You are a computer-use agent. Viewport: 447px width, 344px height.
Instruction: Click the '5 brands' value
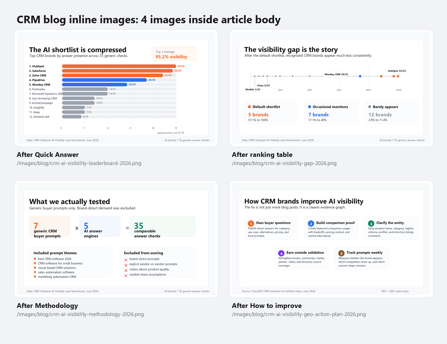[x=258, y=115]
